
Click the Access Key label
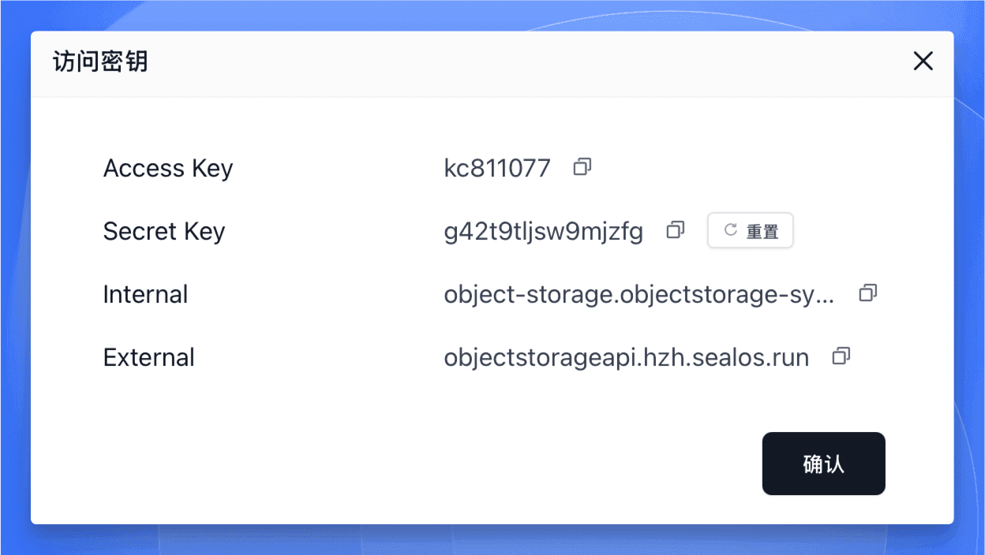click(x=168, y=169)
